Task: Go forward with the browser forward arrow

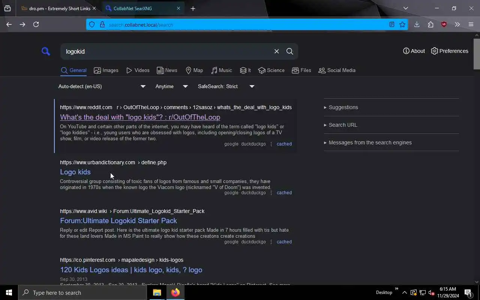Action: click(x=22, y=24)
